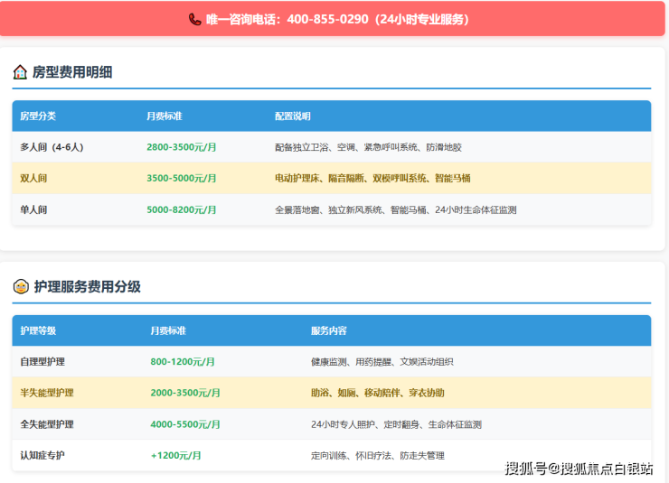Click the 搜狐号@搜狐焦点白银站 watermark

579,468
